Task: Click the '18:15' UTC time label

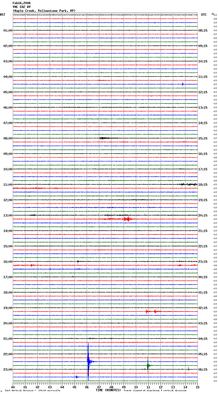Action: tap(203, 185)
